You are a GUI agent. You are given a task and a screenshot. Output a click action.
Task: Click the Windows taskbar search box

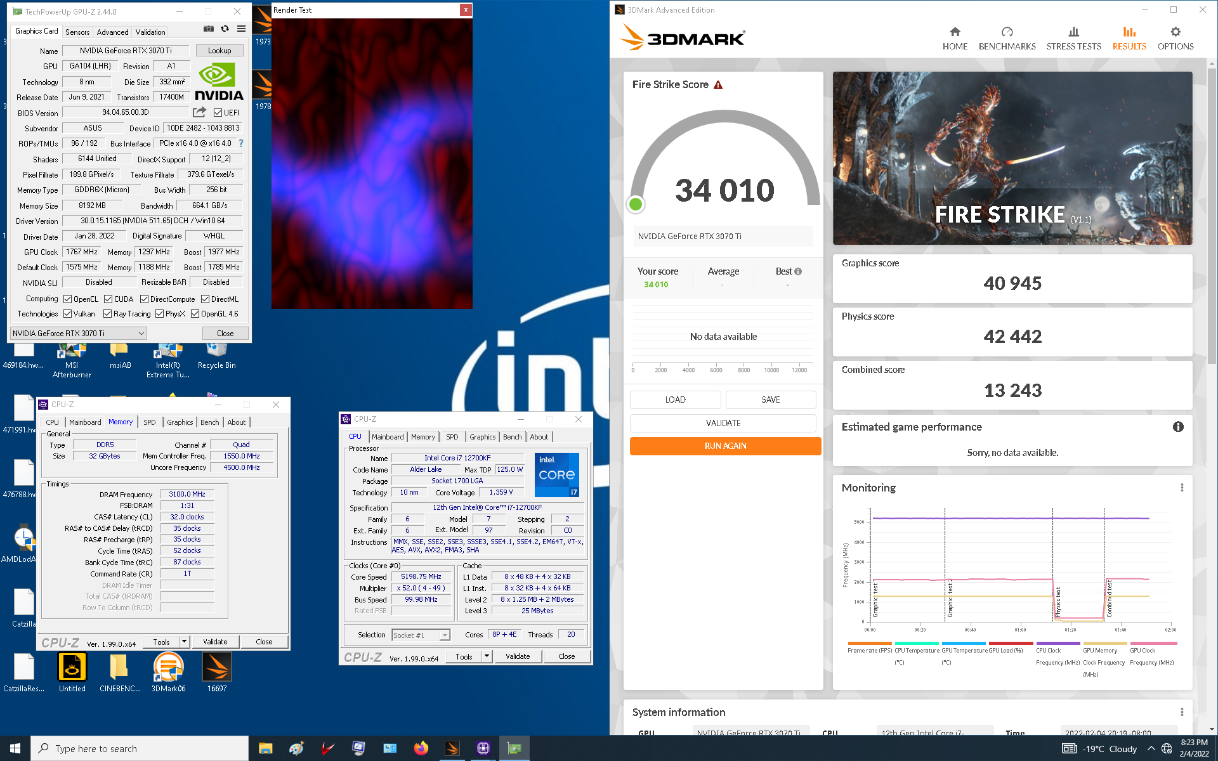tap(140, 748)
